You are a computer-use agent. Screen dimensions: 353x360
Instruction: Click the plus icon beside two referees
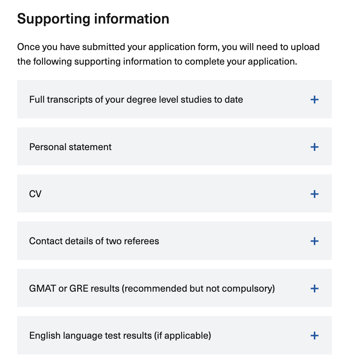click(315, 241)
